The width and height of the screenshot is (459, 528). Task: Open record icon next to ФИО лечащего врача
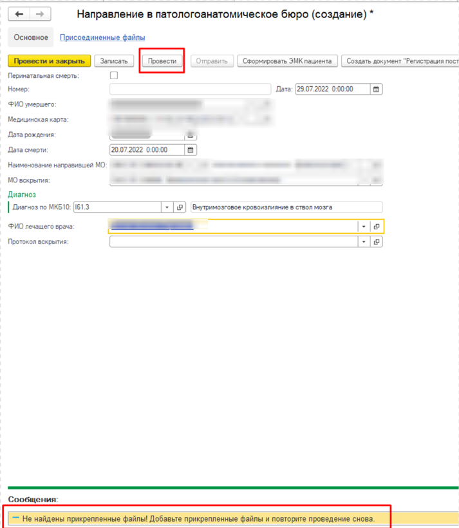[377, 227]
